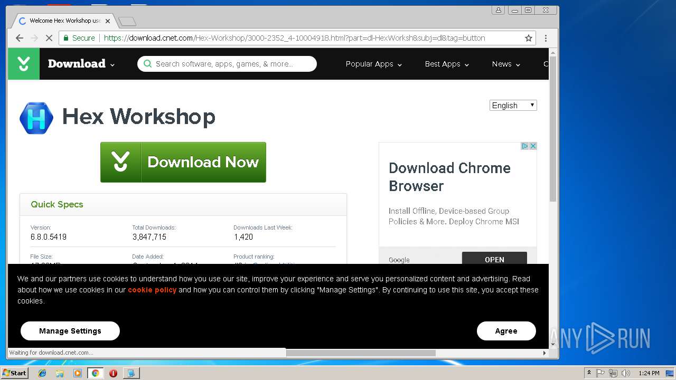Image resolution: width=676 pixels, height=380 pixels.
Task: Stop loading the page
Action: 49,38
